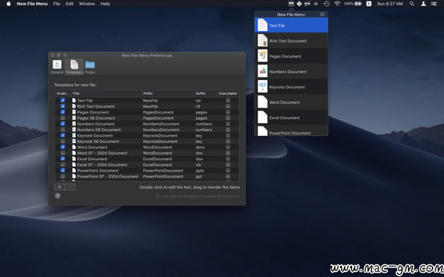Click the input source 'A' menu bar icon
Image resolution: width=444 pixels, height=277 pixels.
point(369,4)
